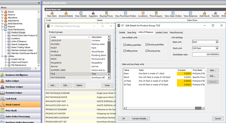226x123 pixels.
Task: Toggle the Selling quantities checkbox
Action: coord(125,45)
